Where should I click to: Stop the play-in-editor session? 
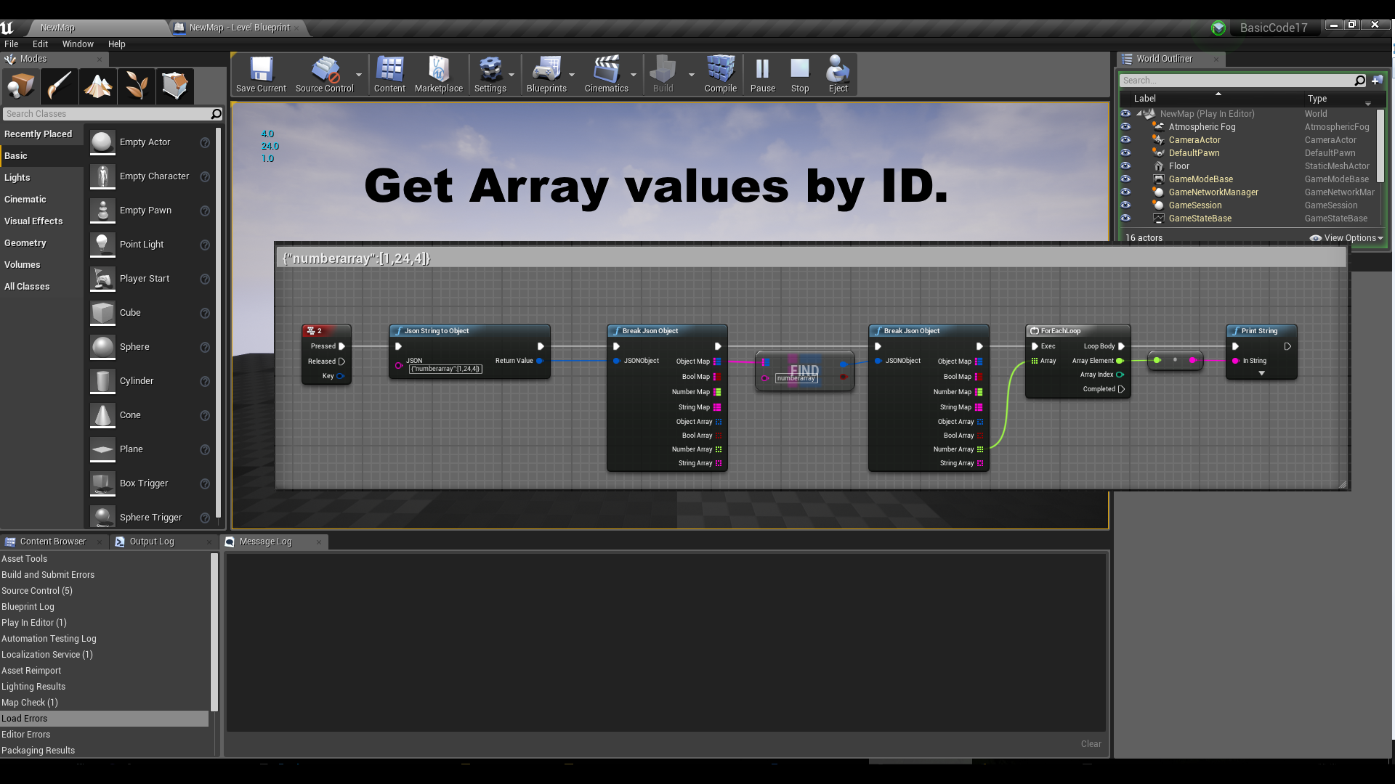tap(799, 74)
